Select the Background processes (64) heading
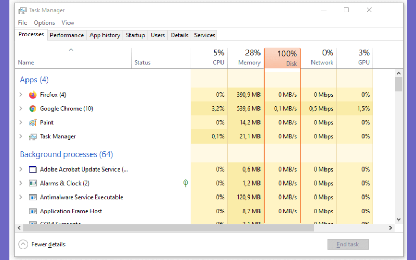Image resolution: width=416 pixels, height=260 pixels. pyautogui.click(x=67, y=154)
